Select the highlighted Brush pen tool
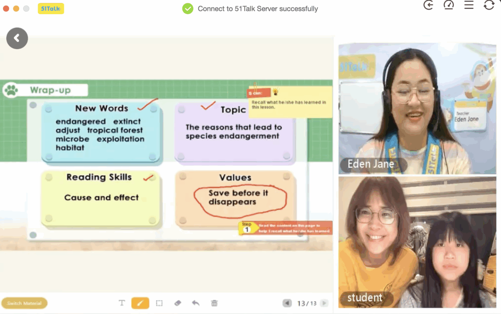 pyautogui.click(x=140, y=303)
